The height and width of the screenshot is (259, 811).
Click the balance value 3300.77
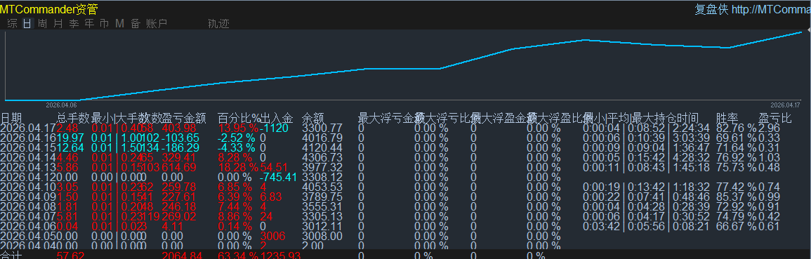pyautogui.click(x=322, y=128)
